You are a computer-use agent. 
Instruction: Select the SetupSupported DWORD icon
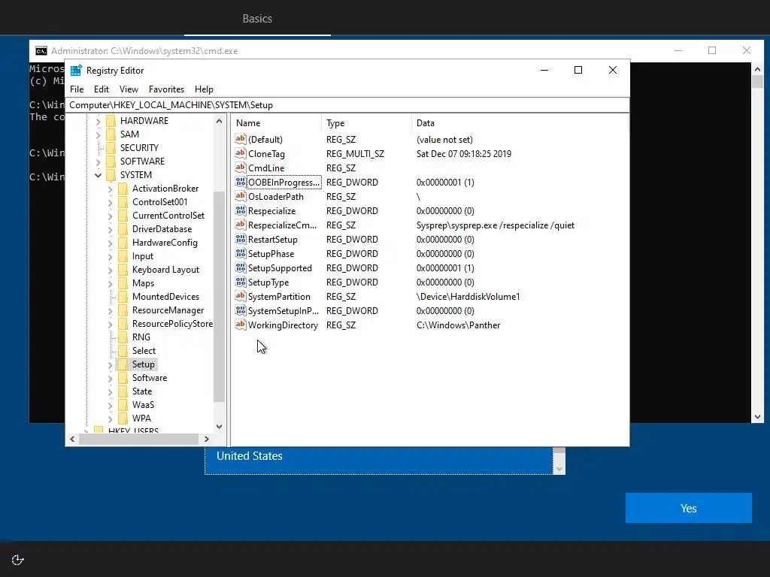click(240, 267)
